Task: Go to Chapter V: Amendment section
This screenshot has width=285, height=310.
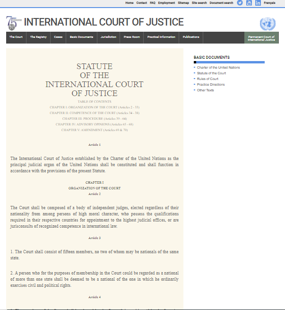Action: tap(94, 130)
